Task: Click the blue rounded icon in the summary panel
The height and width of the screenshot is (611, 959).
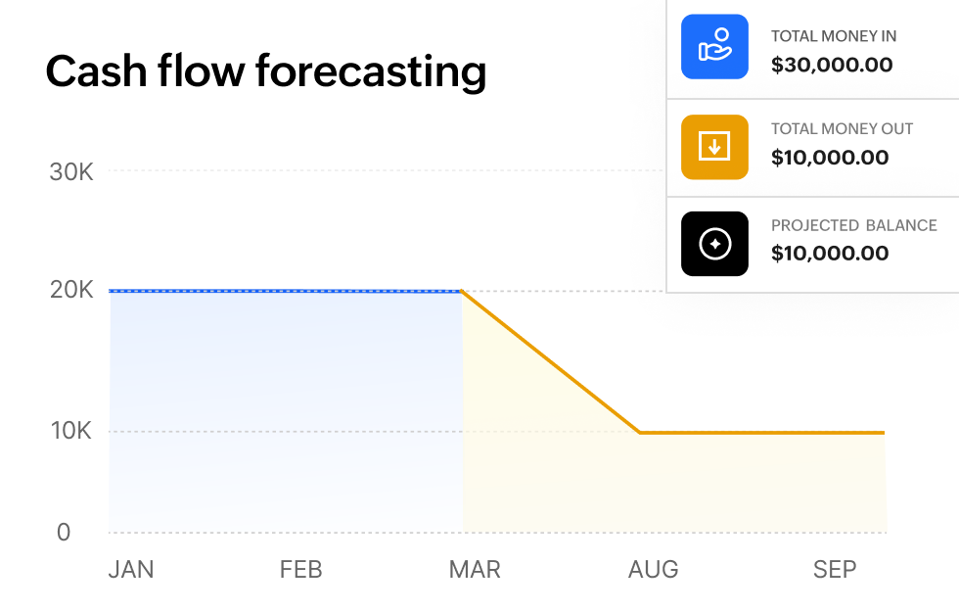Action: point(714,46)
